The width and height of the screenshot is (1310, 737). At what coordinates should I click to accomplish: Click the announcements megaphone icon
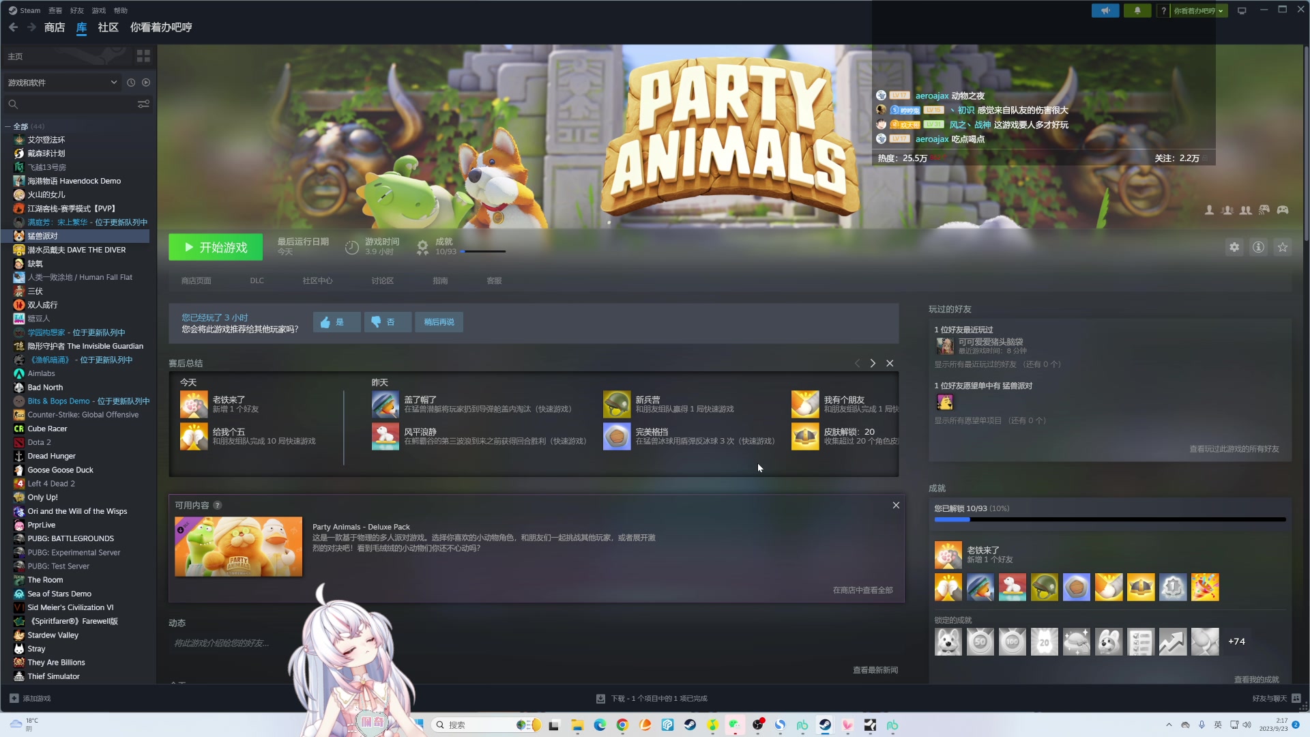point(1105,11)
